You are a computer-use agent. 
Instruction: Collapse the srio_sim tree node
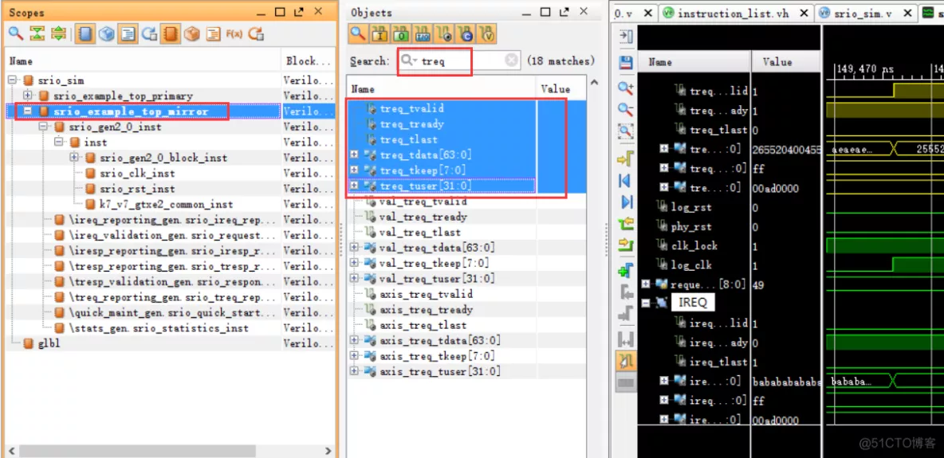pyautogui.click(x=13, y=80)
